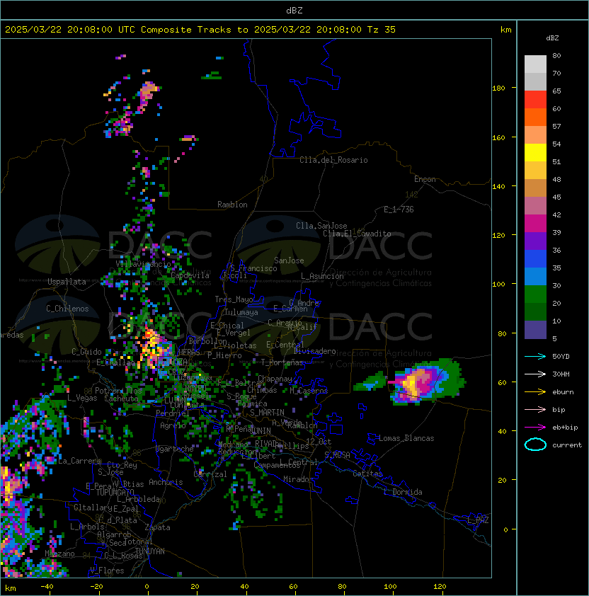This screenshot has width=589, height=596.
Task: Click the eb+bip magenta arrow legend icon
Action: (x=535, y=428)
